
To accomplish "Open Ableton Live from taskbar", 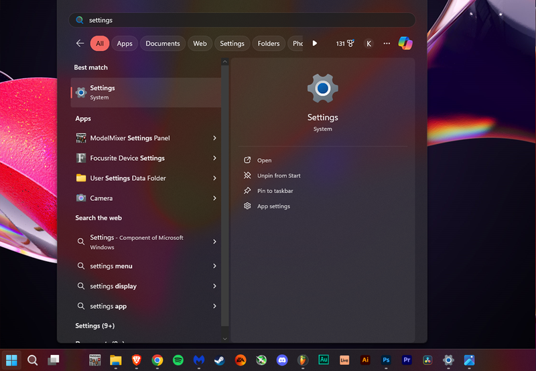I will (x=344, y=360).
